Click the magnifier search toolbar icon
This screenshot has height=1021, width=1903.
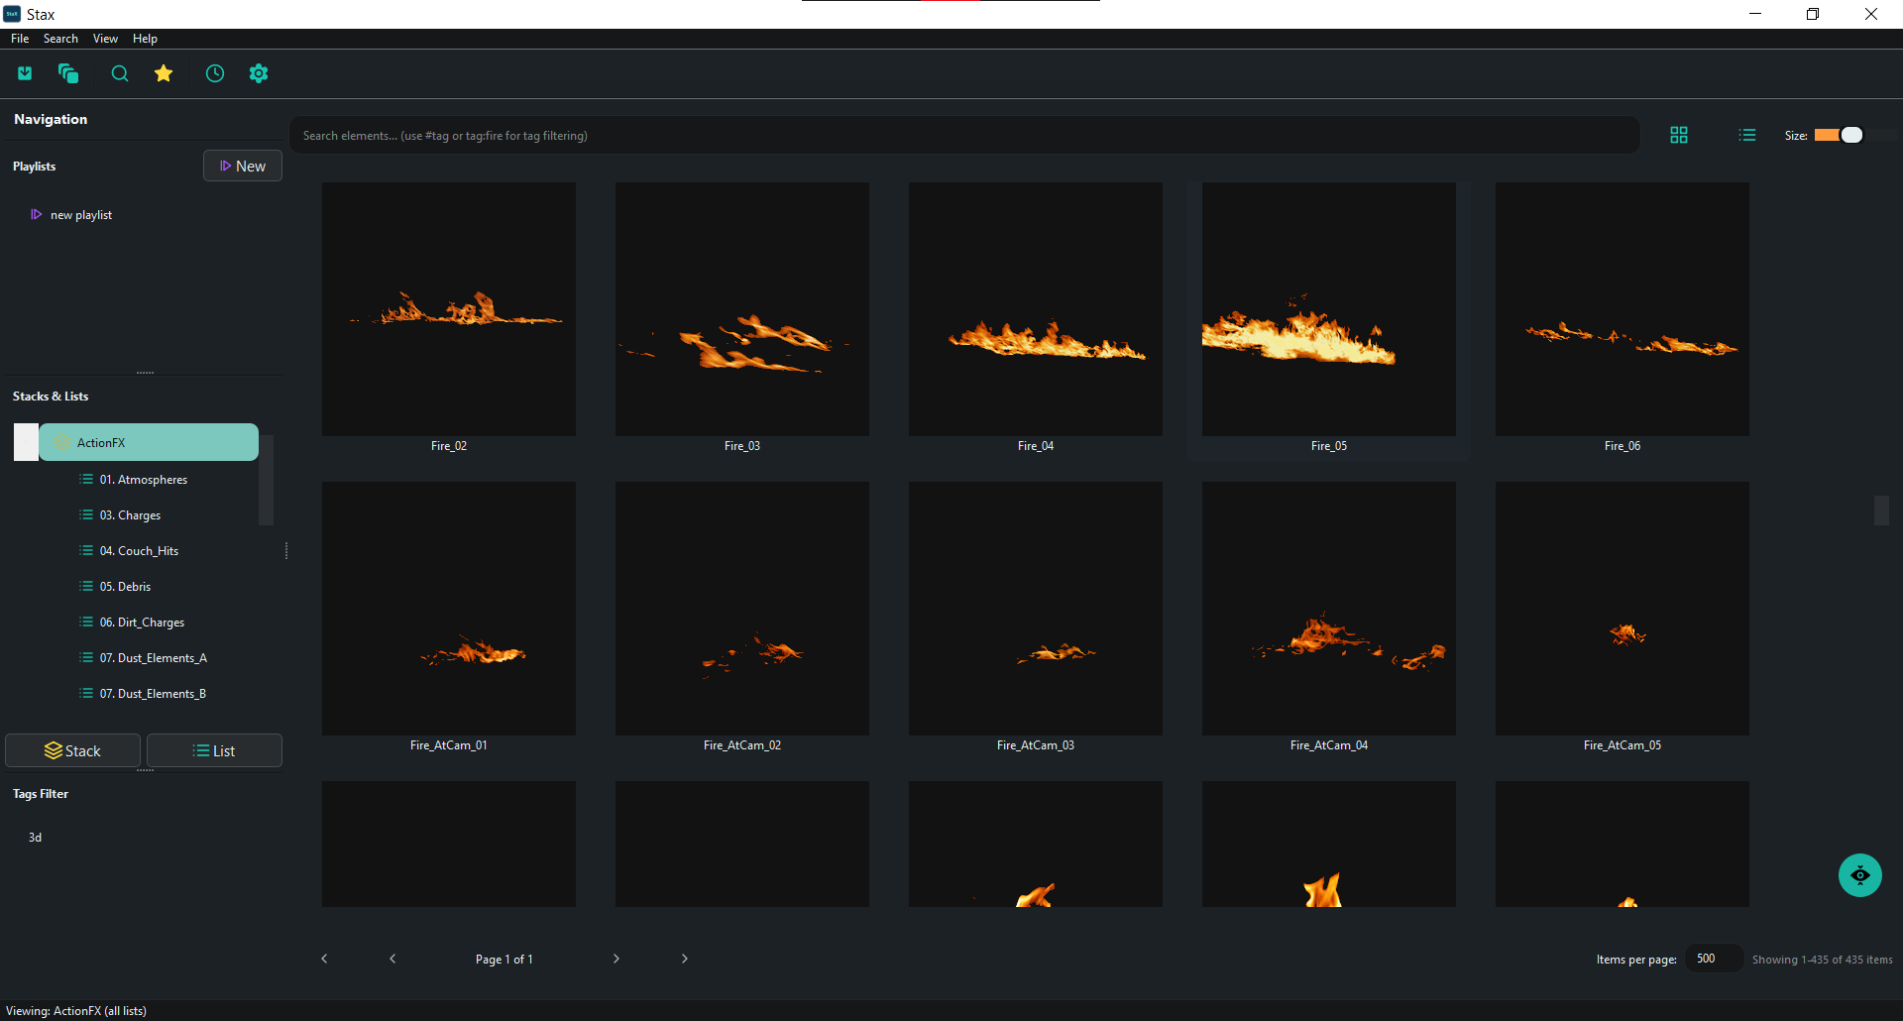tap(120, 73)
